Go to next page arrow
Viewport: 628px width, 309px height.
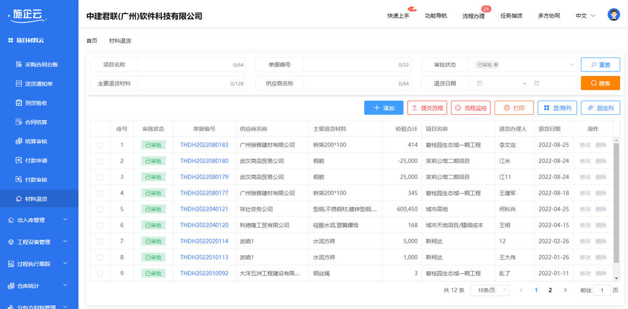(565, 290)
